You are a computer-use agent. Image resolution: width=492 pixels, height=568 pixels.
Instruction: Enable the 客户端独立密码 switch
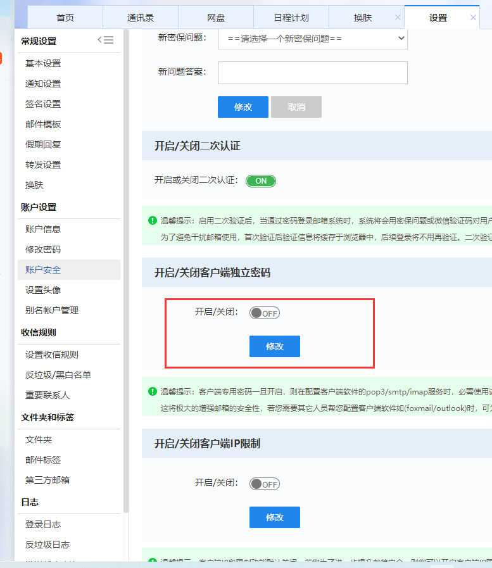click(264, 313)
